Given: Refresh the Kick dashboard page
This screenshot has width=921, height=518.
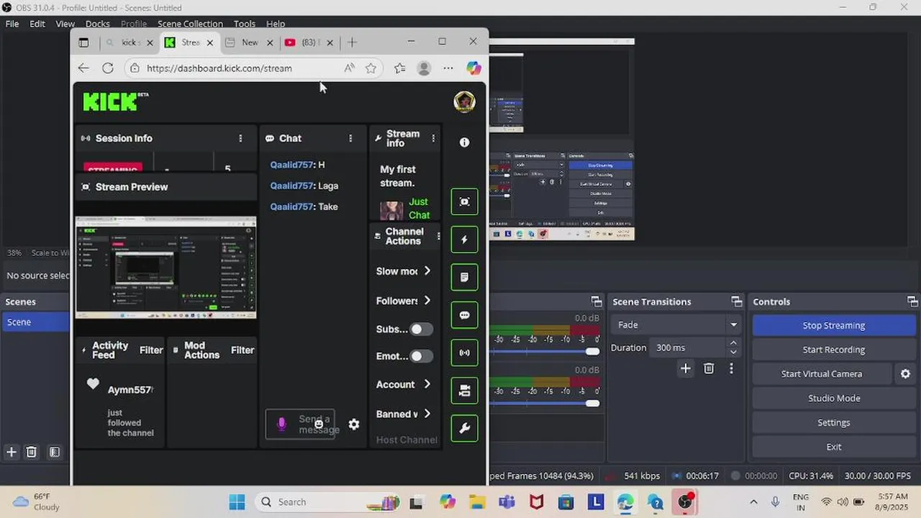Looking at the screenshot, I should click(108, 68).
